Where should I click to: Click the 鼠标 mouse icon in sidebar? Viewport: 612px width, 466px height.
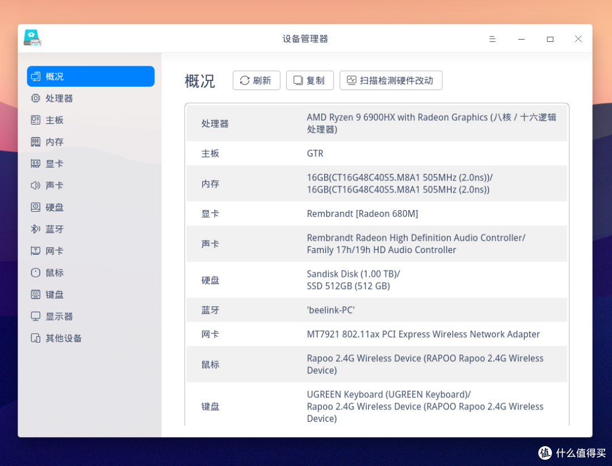(36, 272)
